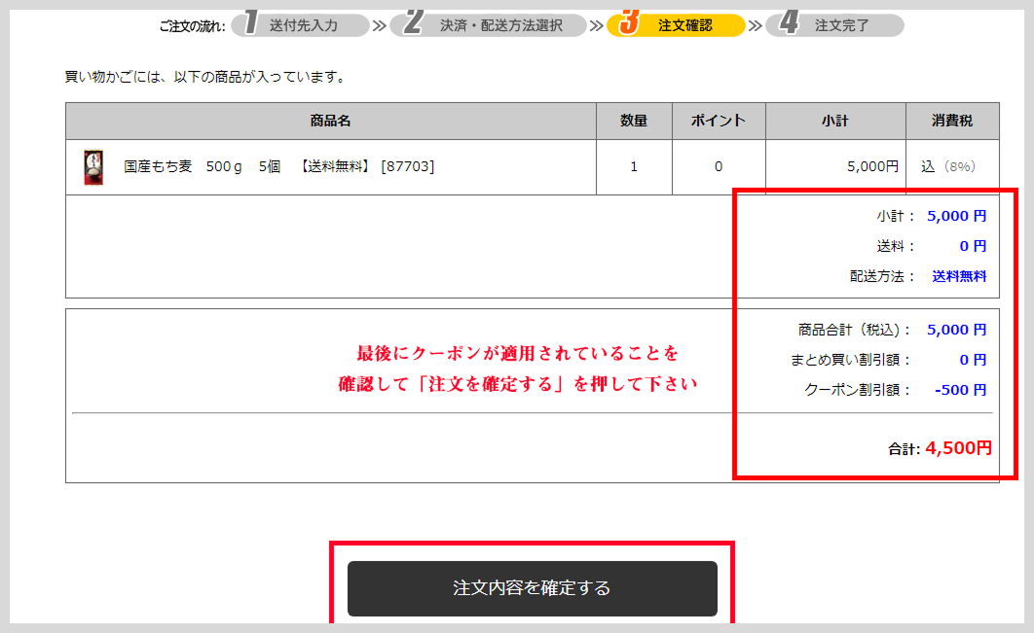Click the 商品名 column header

click(x=330, y=122)
